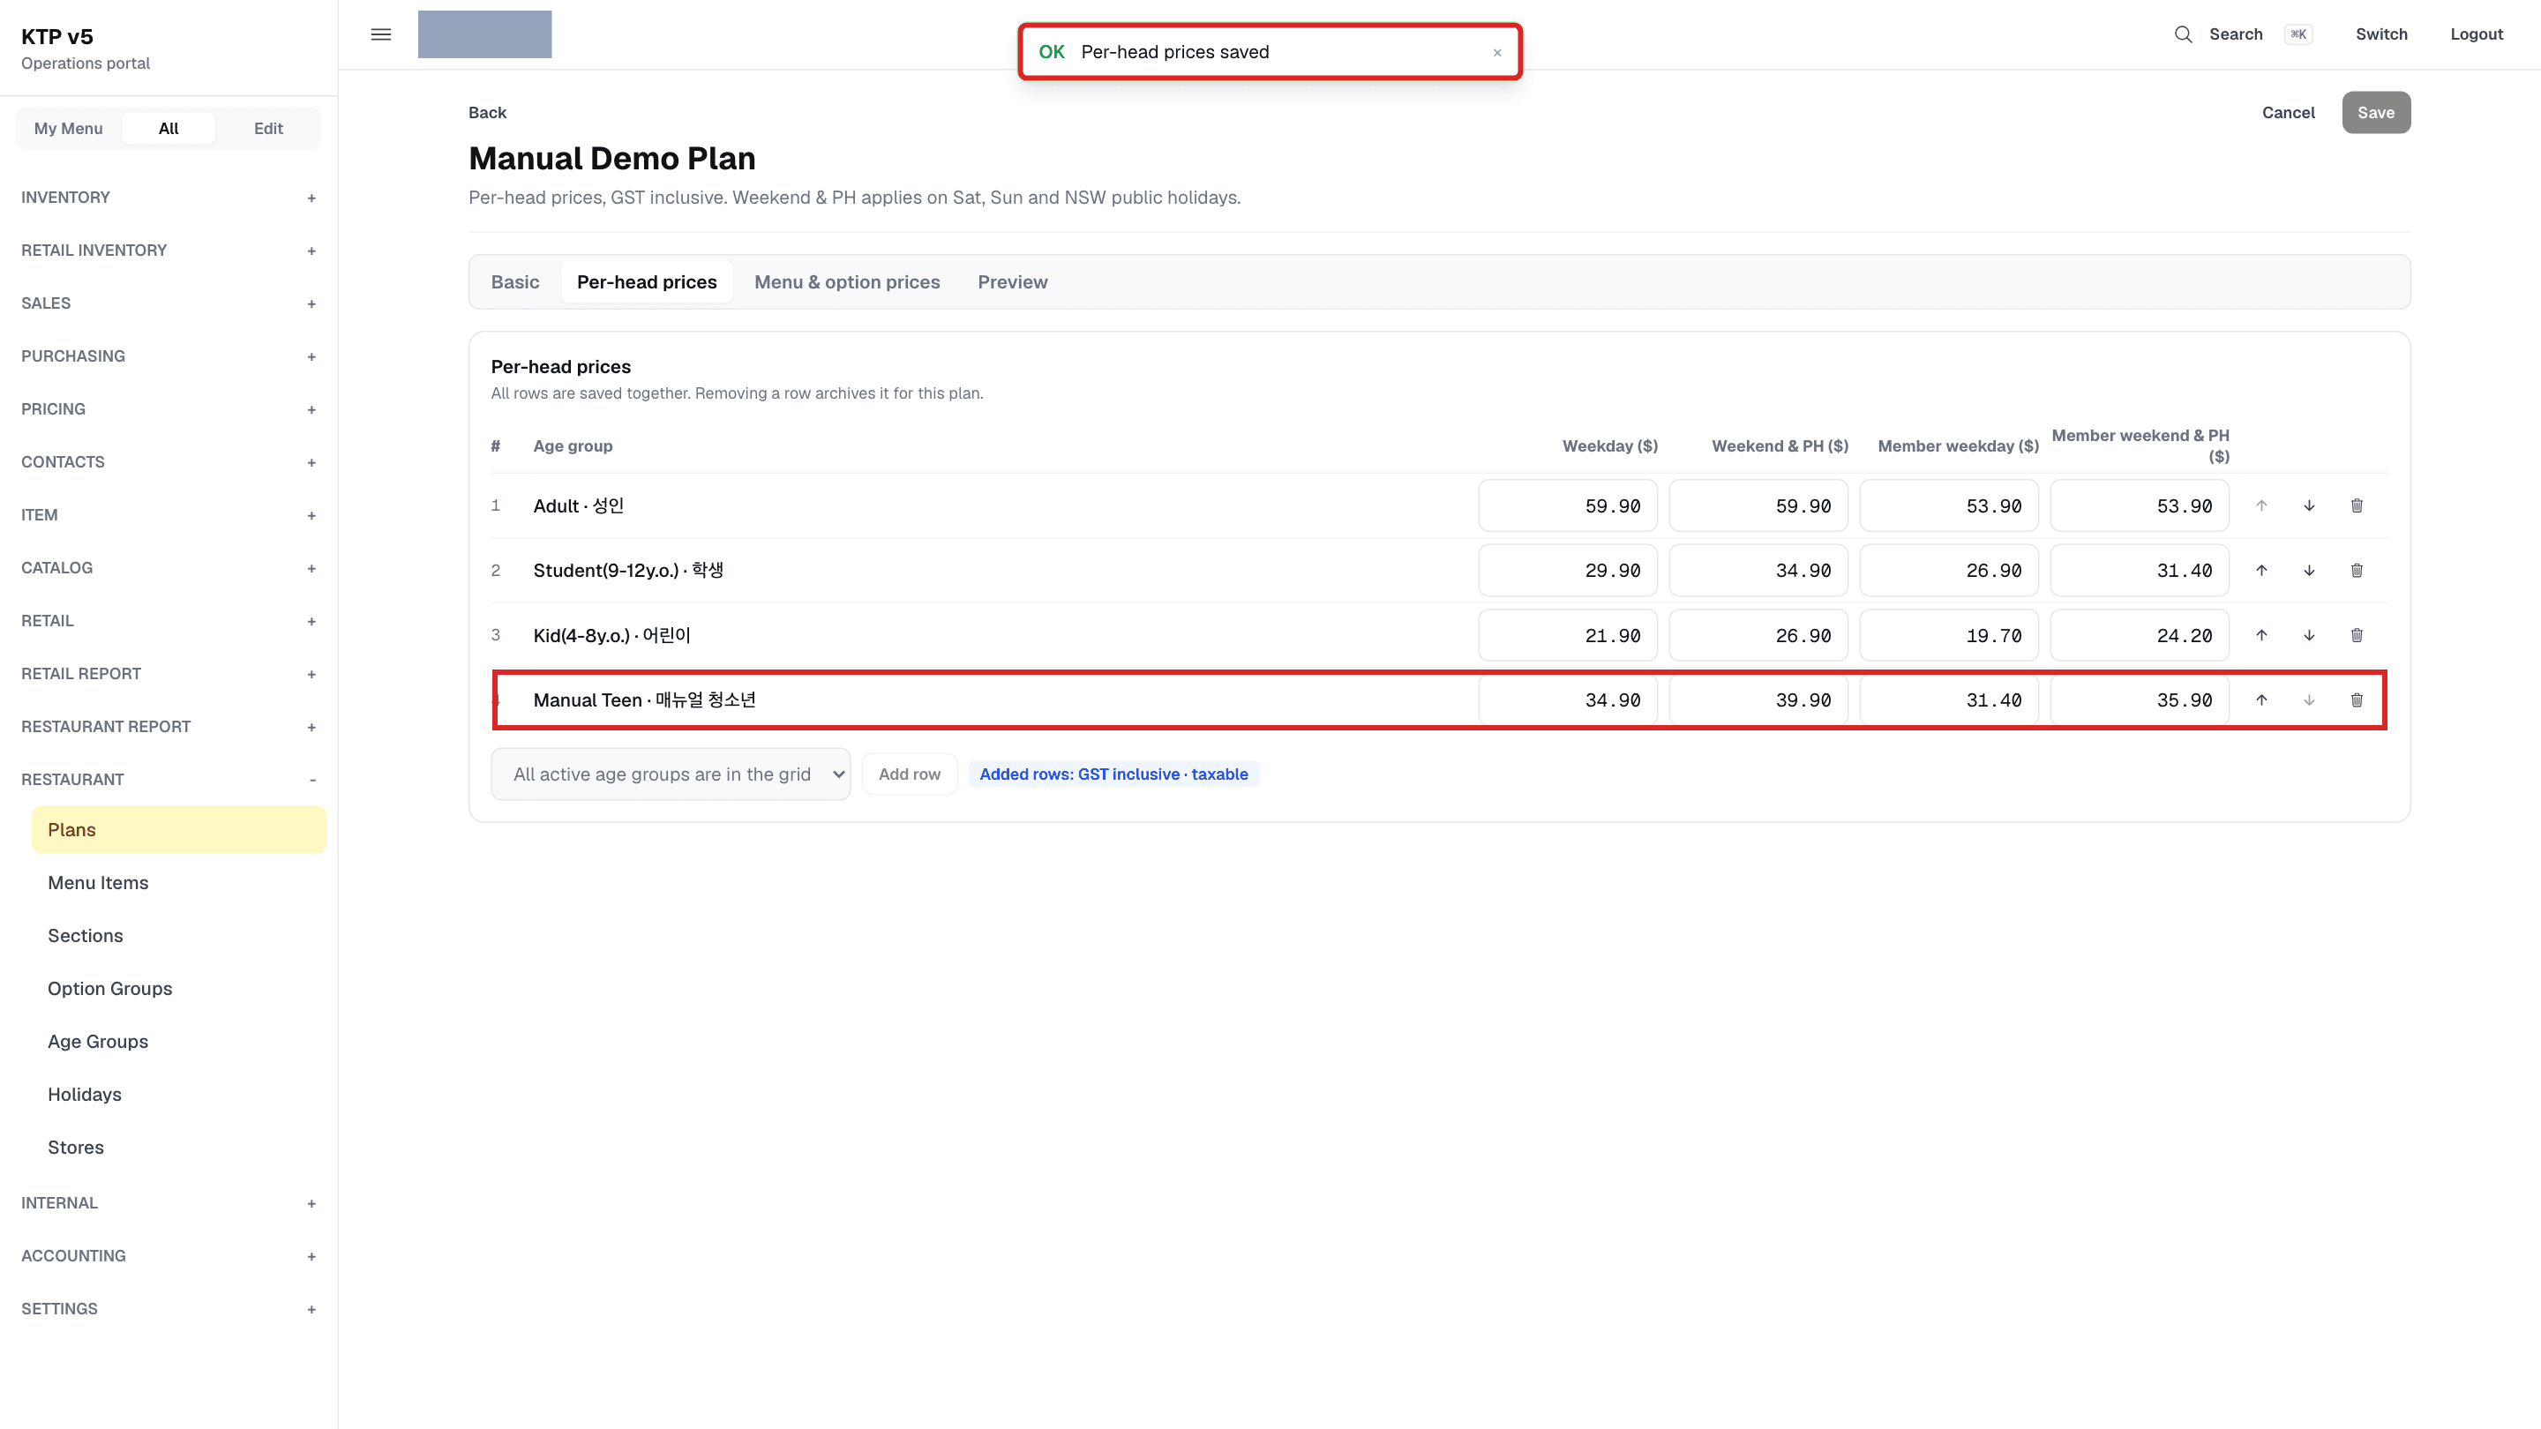
Task: Delete the Manual Teen row
Action: pos(2357,700)
